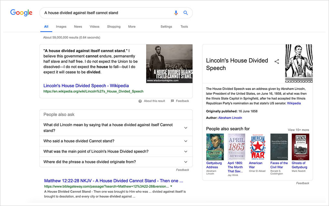Click the share icon beside Lincoln's House Divided Speech

pyautogui.click(x=277, y=61)
